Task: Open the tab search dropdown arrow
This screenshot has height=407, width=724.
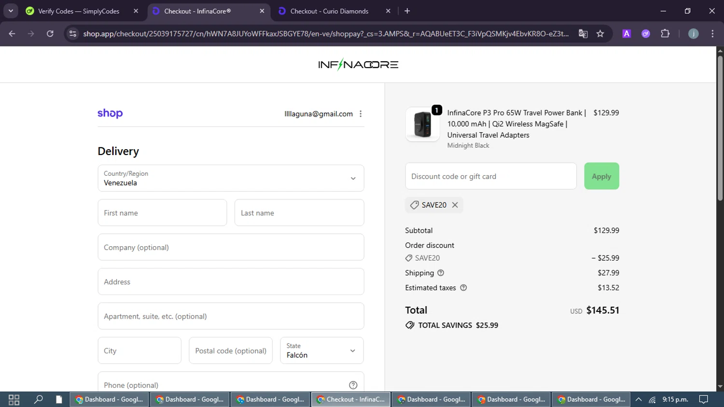Action: click(x=11, y=11)
